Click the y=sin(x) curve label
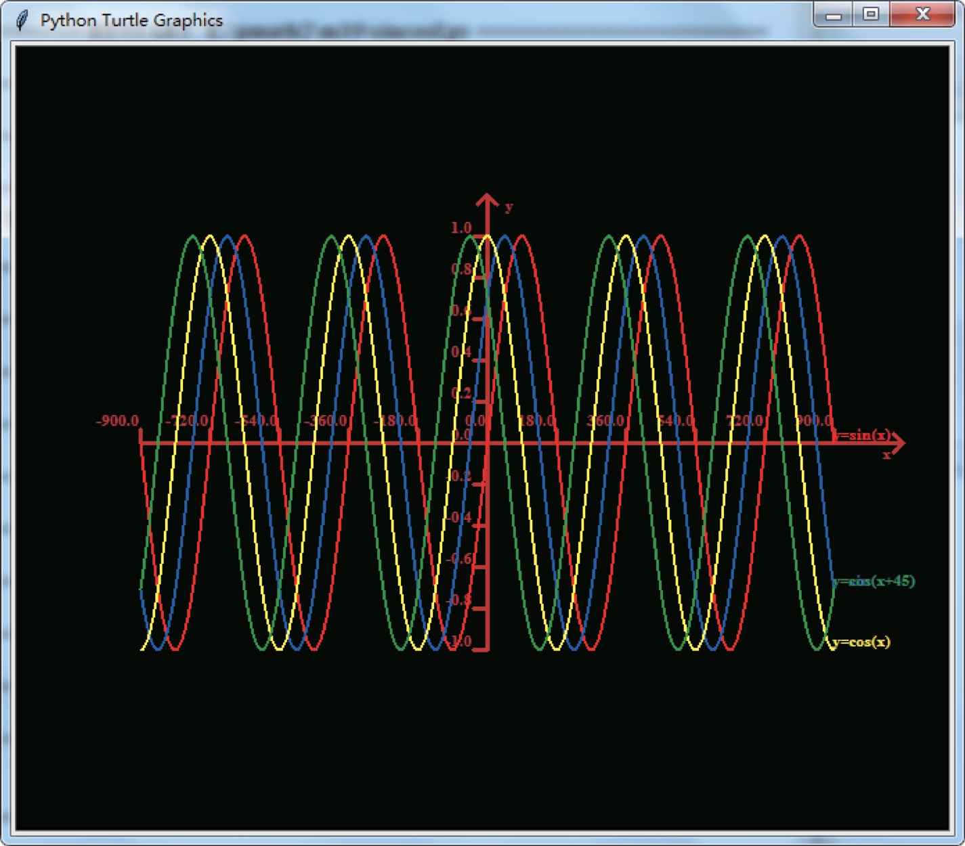This screenshot has height=846, width=965. pos(861,435)
